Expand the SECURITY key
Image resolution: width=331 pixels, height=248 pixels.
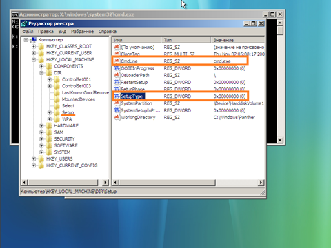pos(41,139)
